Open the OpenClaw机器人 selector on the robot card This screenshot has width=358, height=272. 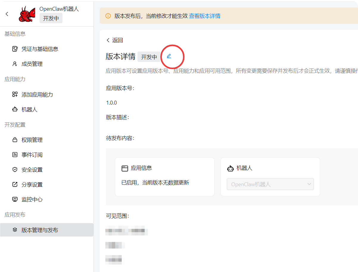click(x=270, y=184)
